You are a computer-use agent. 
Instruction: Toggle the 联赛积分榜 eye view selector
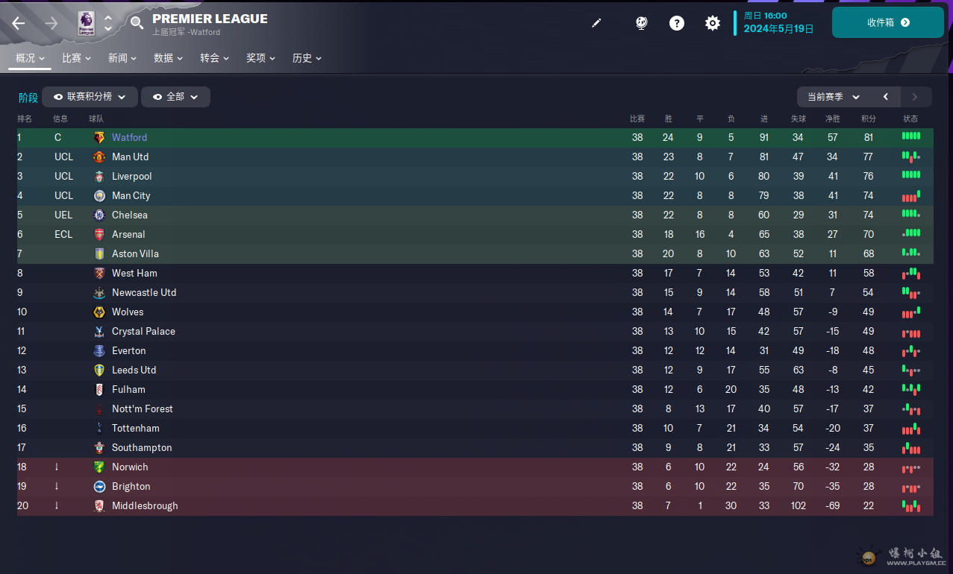(x=90, y=97)
